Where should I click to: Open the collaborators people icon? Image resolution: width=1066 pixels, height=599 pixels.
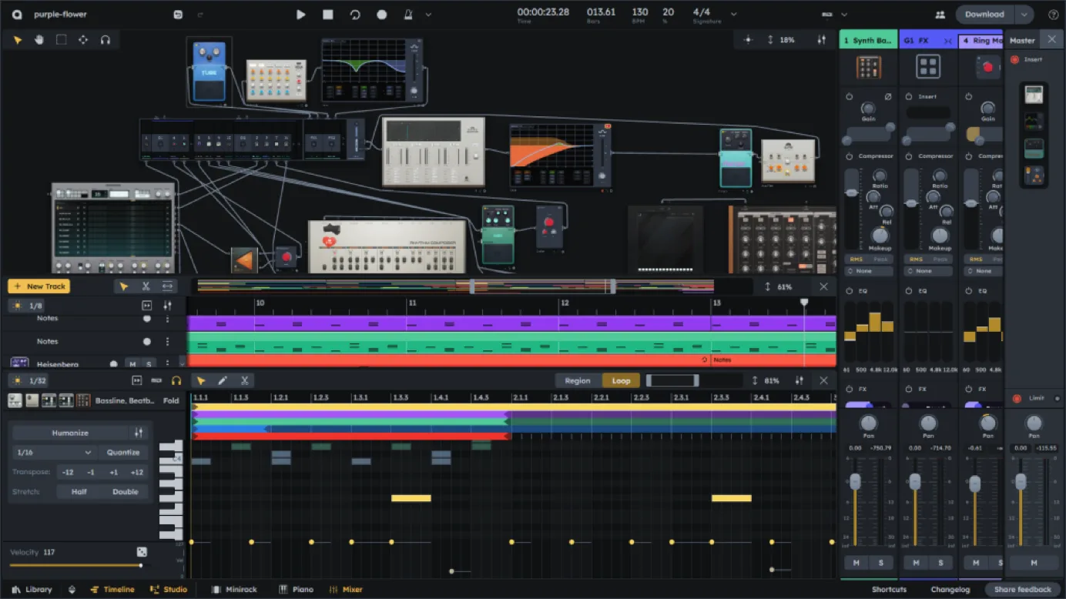pyautogui.click(x=940, y=14)
